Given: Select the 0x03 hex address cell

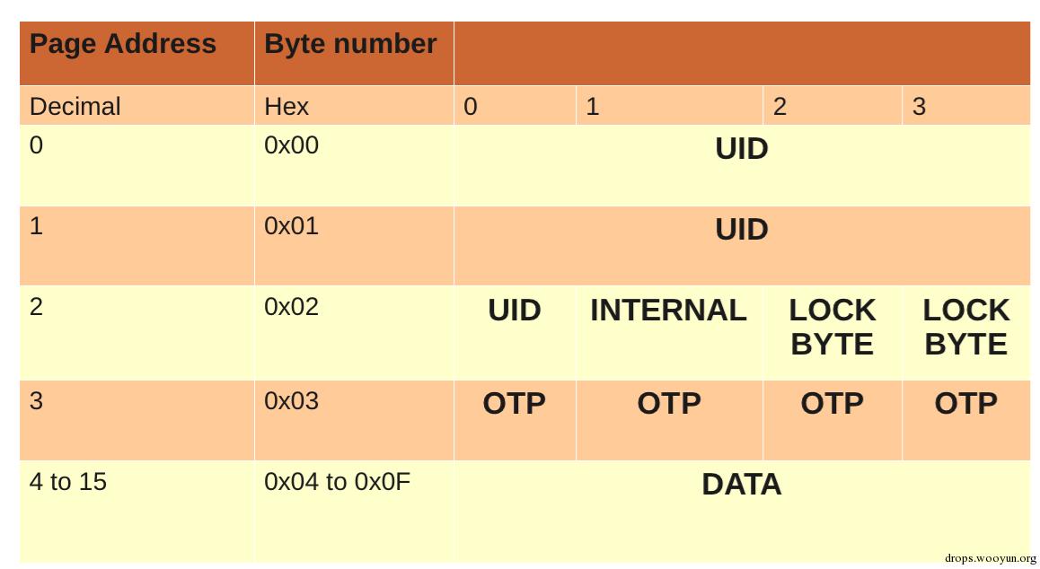Looking at the screenshot, I should [291, 400].
